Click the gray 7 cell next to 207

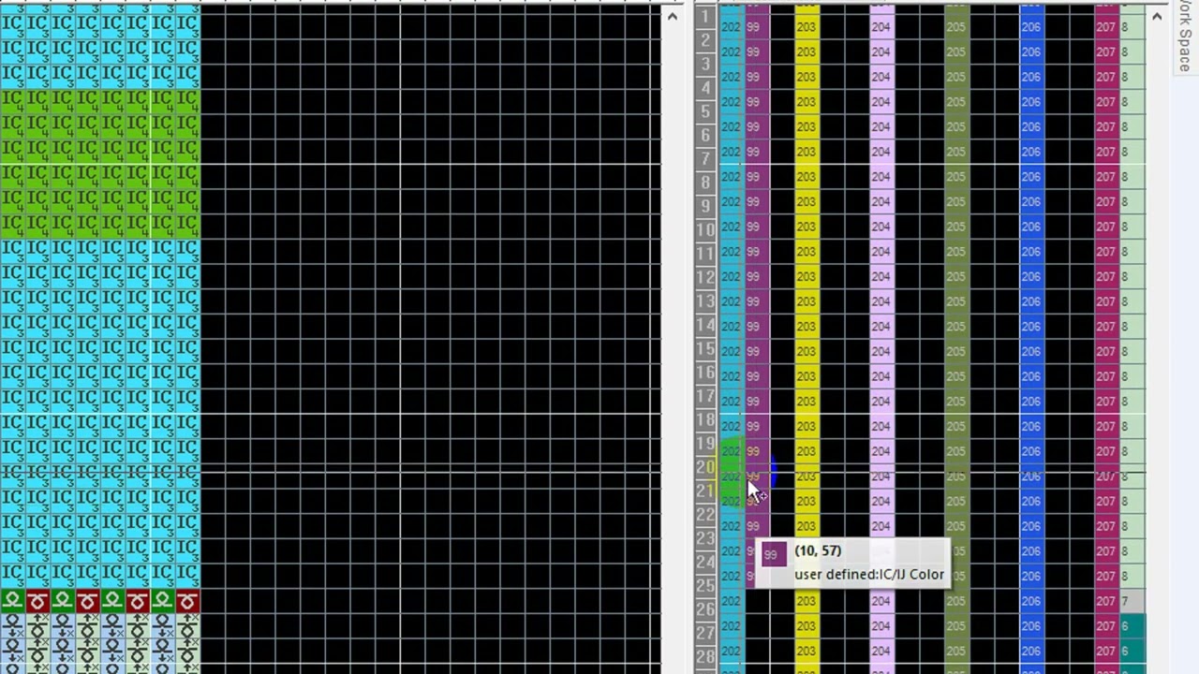[x=1132, y=601]
